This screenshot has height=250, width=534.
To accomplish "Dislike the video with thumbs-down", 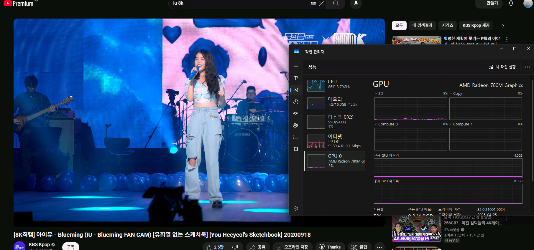I will point(235,247).
